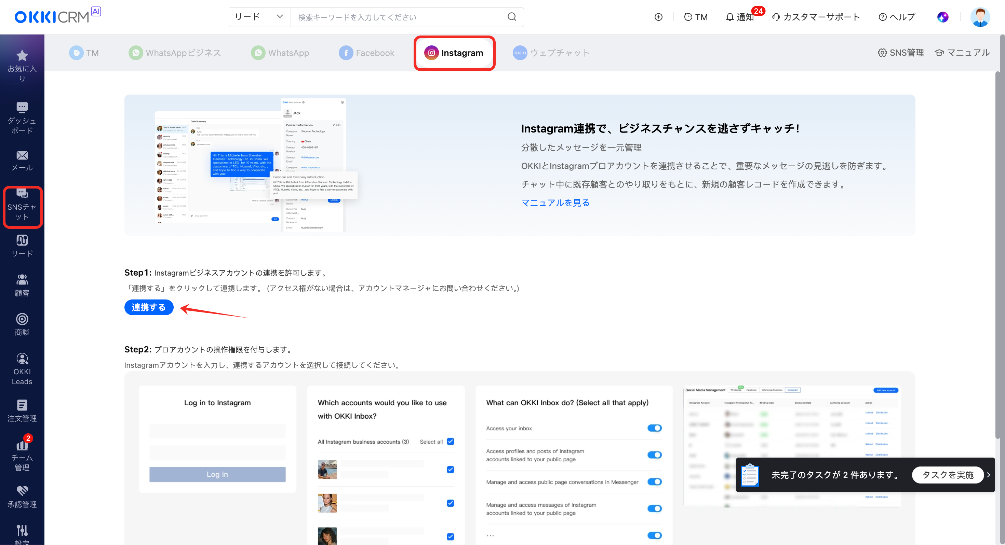Click the マニュアルを見る link

(555, 202)
